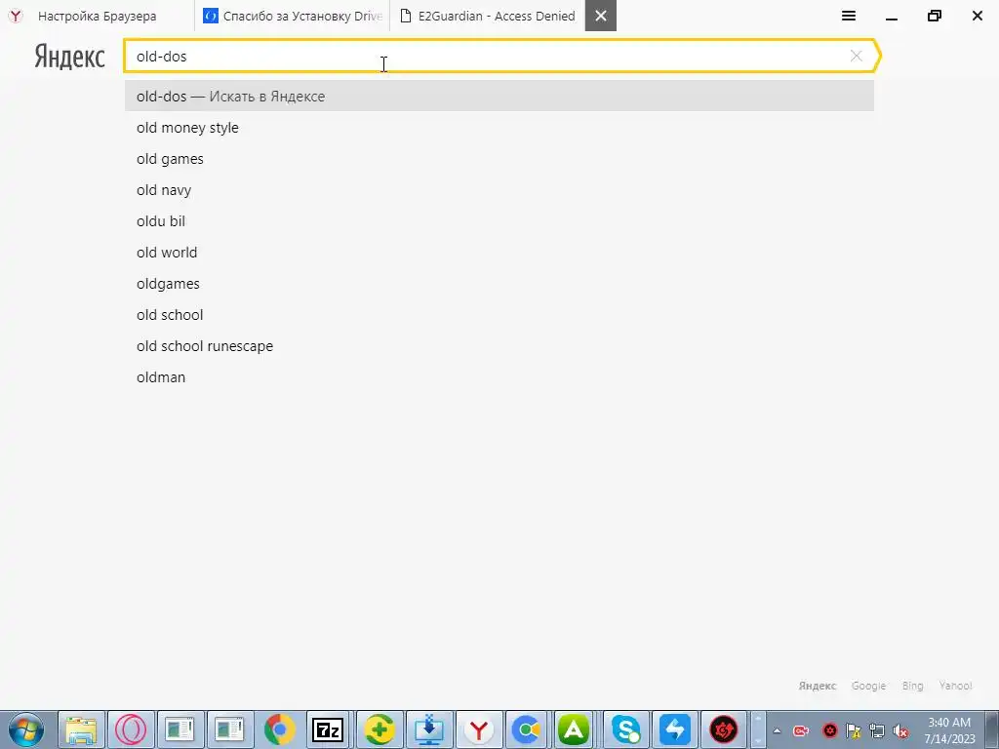Viewport: 999px width, 749px height.
Task: Open the green plus-sign taskbar app
Action: (380, 729)
